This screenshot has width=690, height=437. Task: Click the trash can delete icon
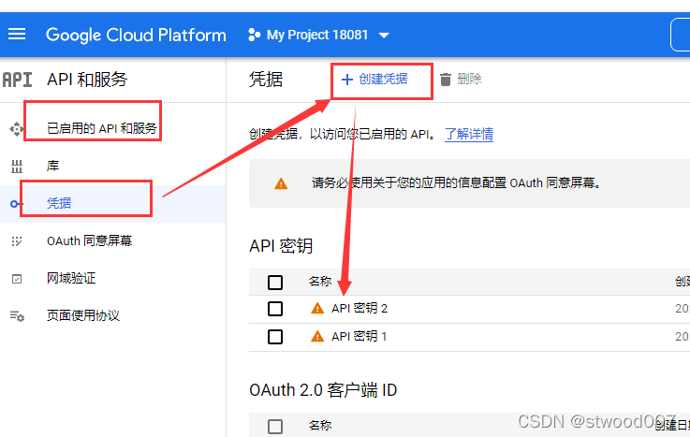446,80
